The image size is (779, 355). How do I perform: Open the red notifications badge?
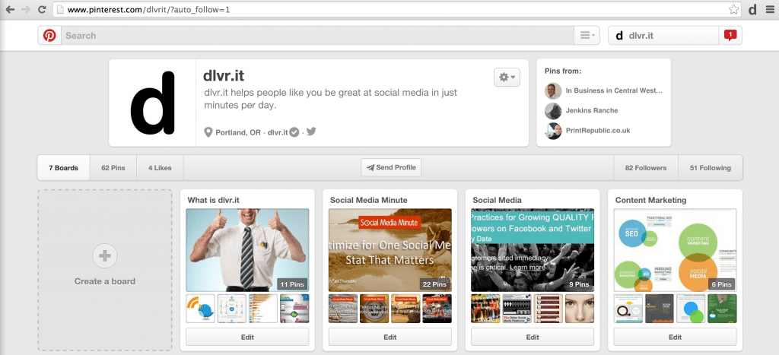click(x=730, y=35)
